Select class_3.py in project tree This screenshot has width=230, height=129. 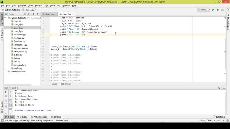[x=18, y=31]
